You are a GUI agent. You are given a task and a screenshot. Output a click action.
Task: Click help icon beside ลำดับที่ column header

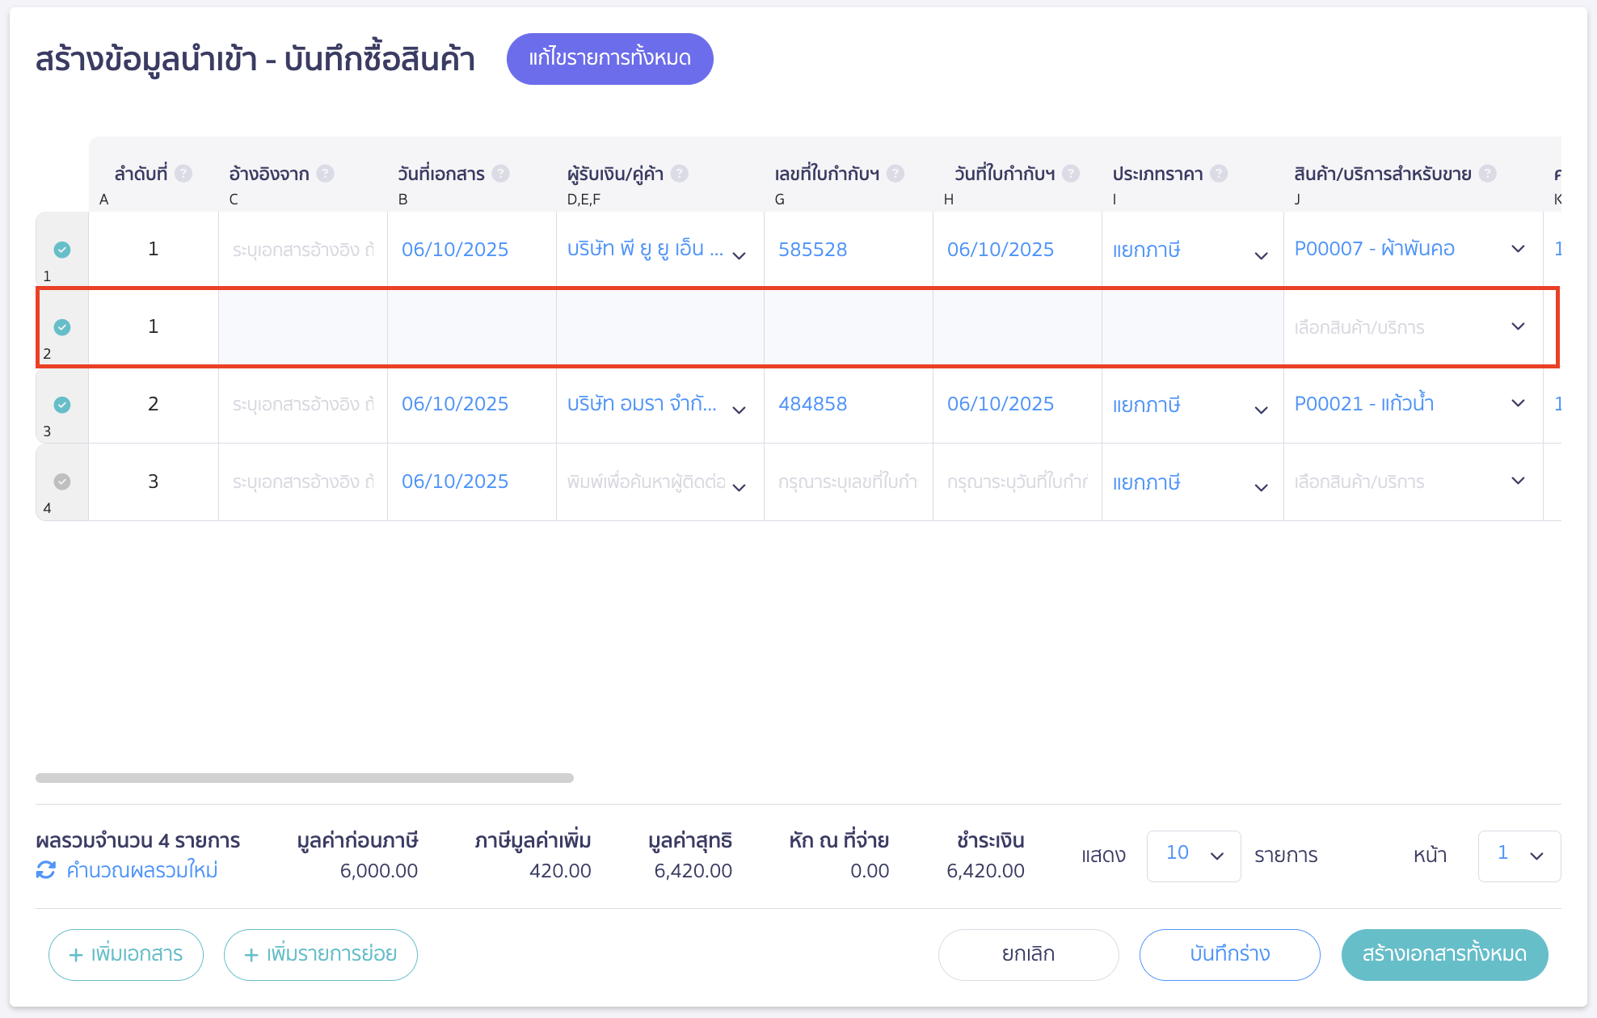coord(183,173)
